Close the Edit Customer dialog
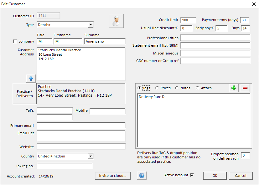The image size is (259, 185). pos(254,4)
